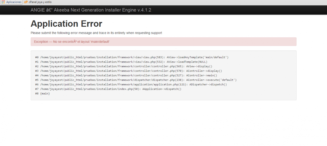The width and height of the screenshot is (327, 146).
Task: Click stack trace line #0 loadAnyTemplate
Action: point(132,57)
